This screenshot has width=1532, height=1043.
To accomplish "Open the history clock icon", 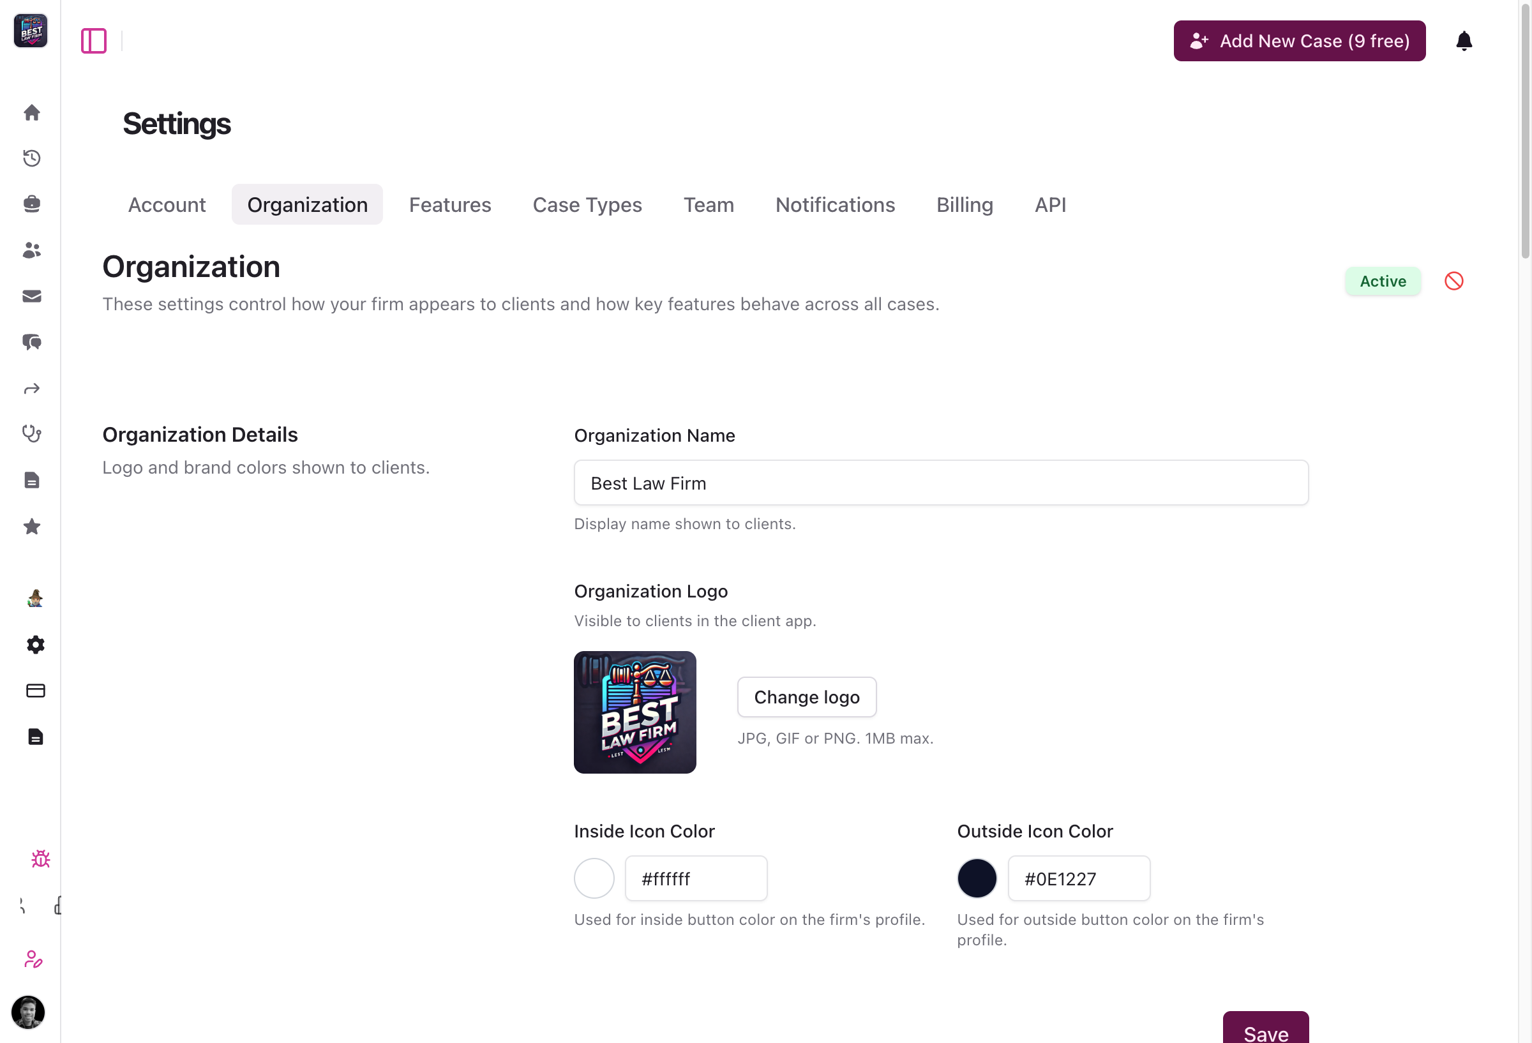I will click(x=32, y=158).
